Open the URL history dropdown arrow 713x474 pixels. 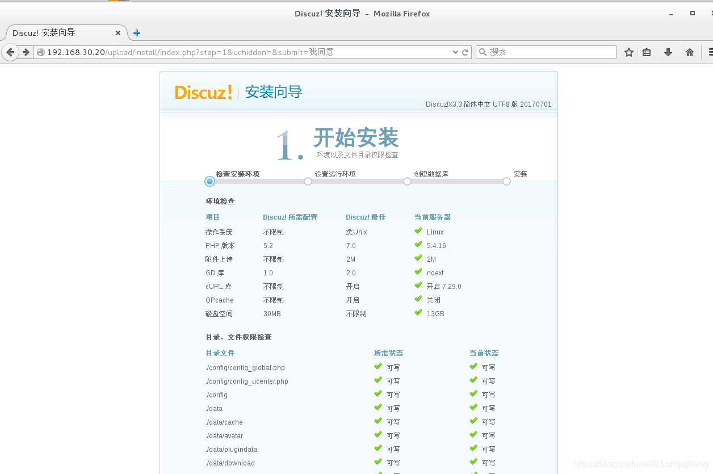coord(455,52)
